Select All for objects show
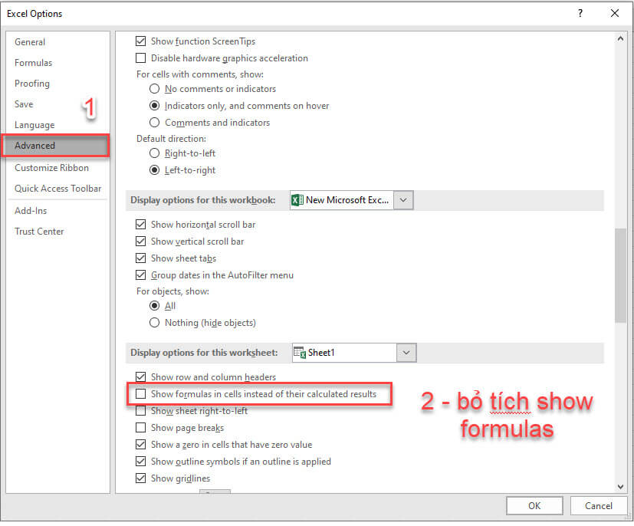Viewport: 634px width, 526px height. (x=154, y=306)
